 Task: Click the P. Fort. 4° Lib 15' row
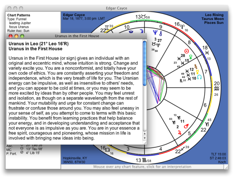pos(23,153)
